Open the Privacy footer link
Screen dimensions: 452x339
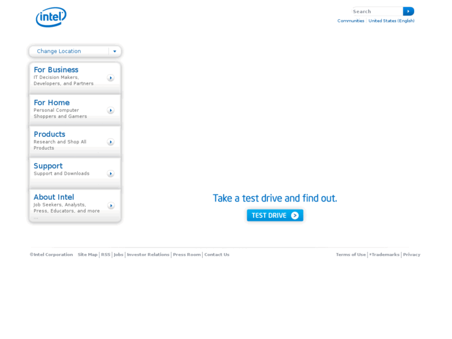point(412,254)
